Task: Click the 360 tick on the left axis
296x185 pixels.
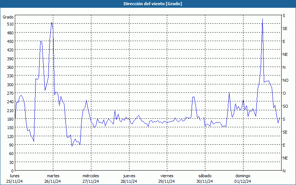Action: coord(10,67)
